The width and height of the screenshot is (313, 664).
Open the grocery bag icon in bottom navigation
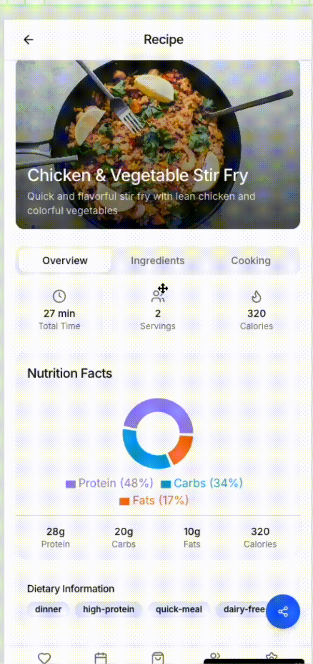(156, 657)
